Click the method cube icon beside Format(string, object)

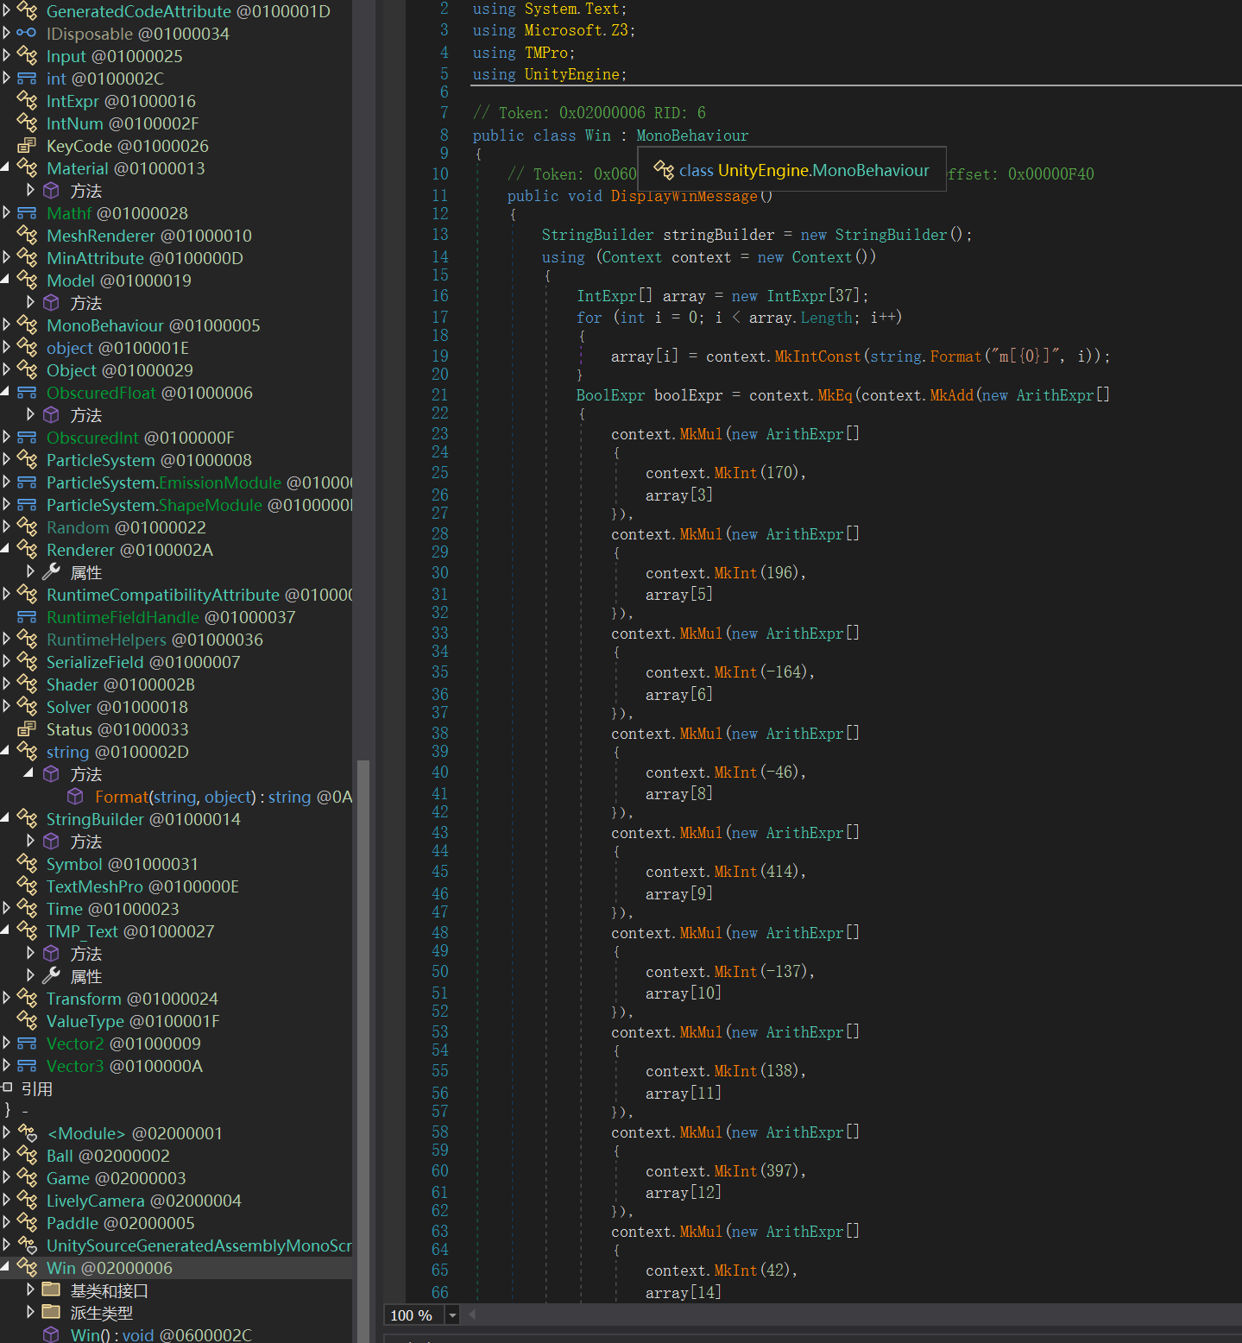76,797
